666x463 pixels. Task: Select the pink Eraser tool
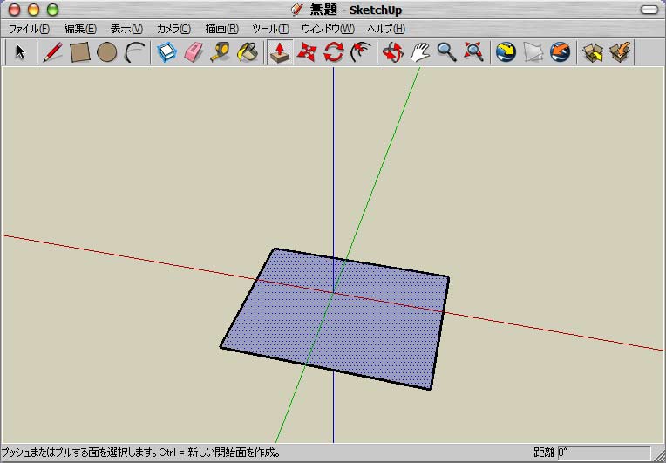(194, 52)
